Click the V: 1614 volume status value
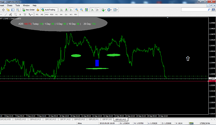The width and height of the screenshot is (216, 125). [179, 123]
